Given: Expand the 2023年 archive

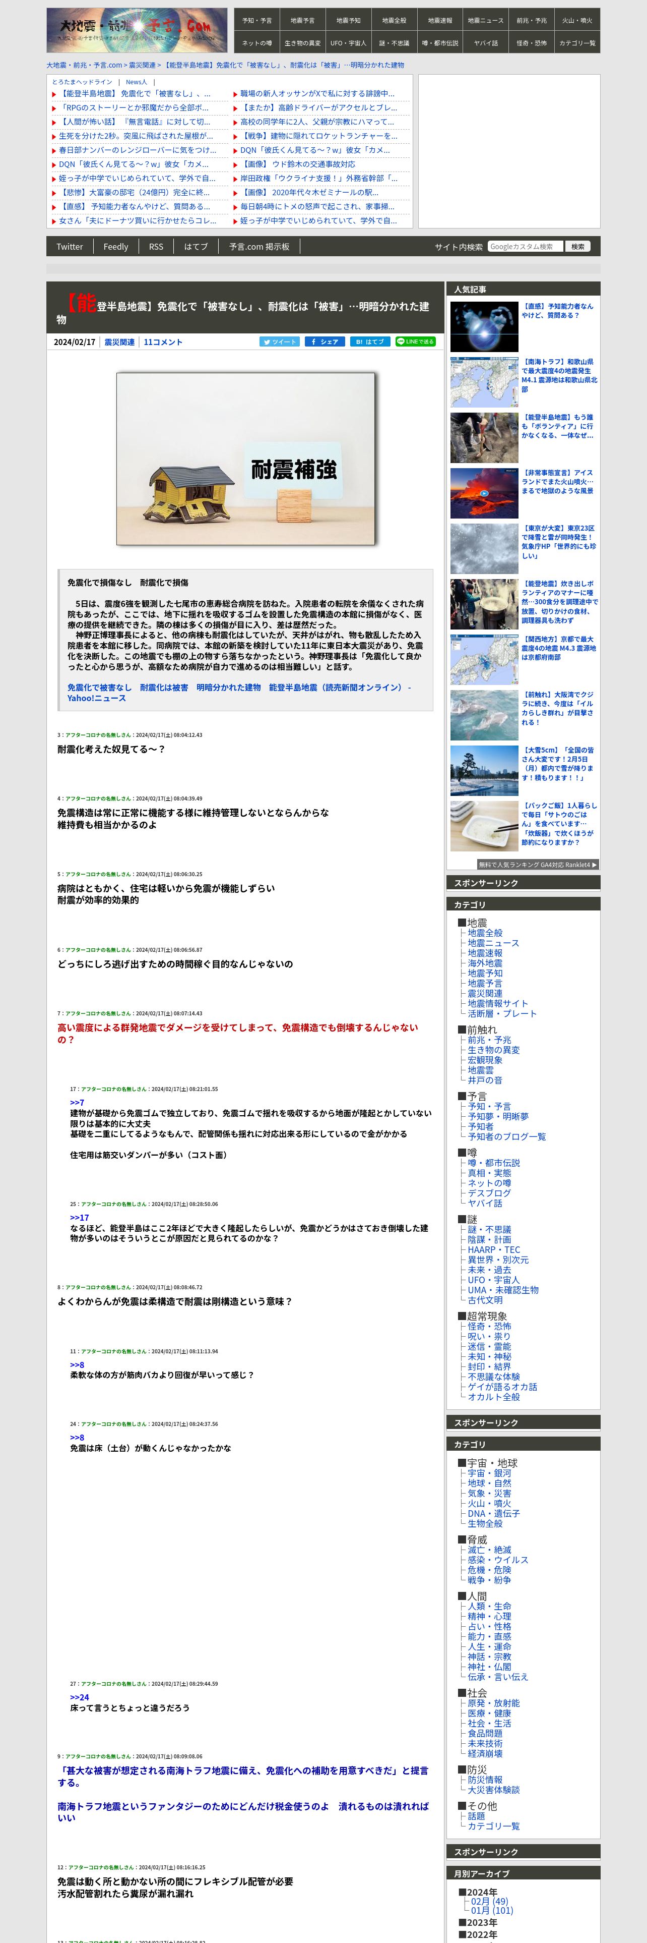Looking at the screenshot, I should (478, 1923).
